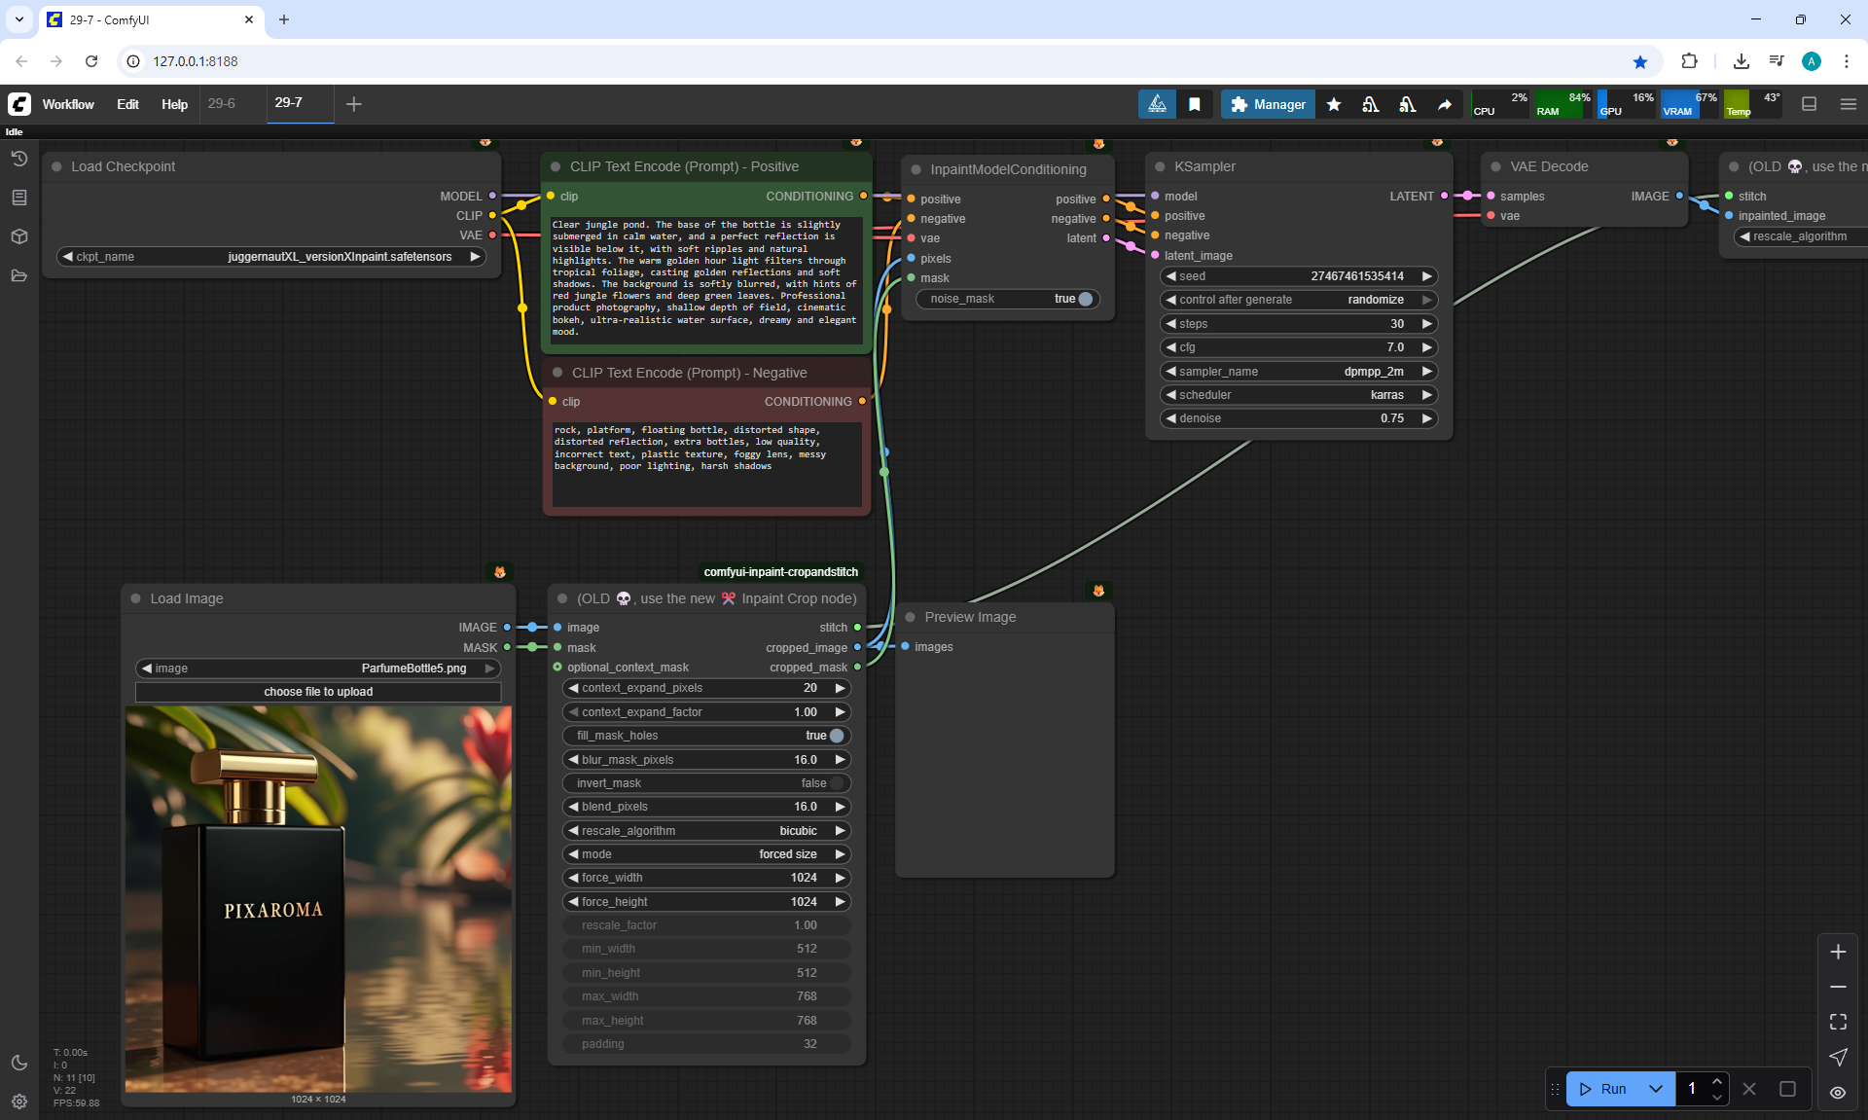Viewport: 1868px width, 1120px height.
Task: Switch to the 29-6 workflow tab
Action: (222, 103)
